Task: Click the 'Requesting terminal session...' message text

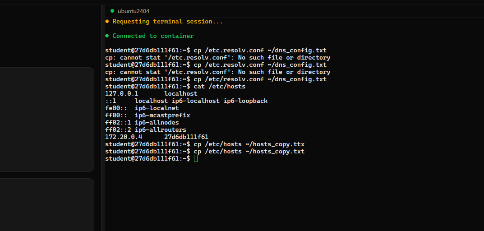Action: (x=168, y=22)
